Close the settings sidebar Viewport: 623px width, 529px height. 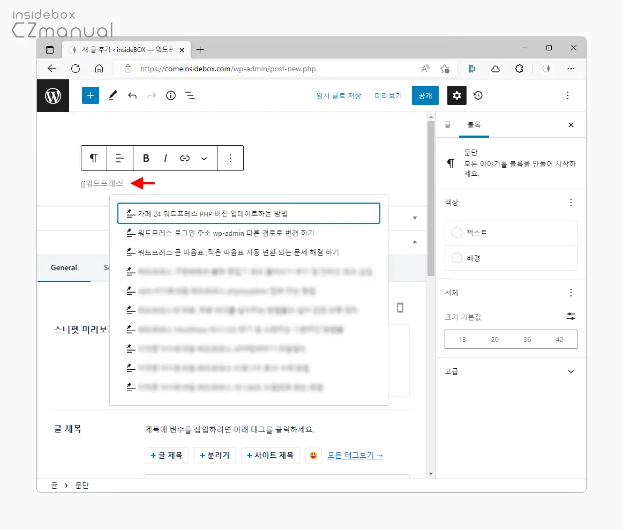pyautogui.click(x=571, y=125)
